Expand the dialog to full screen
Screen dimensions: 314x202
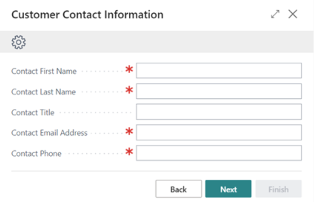275,15
